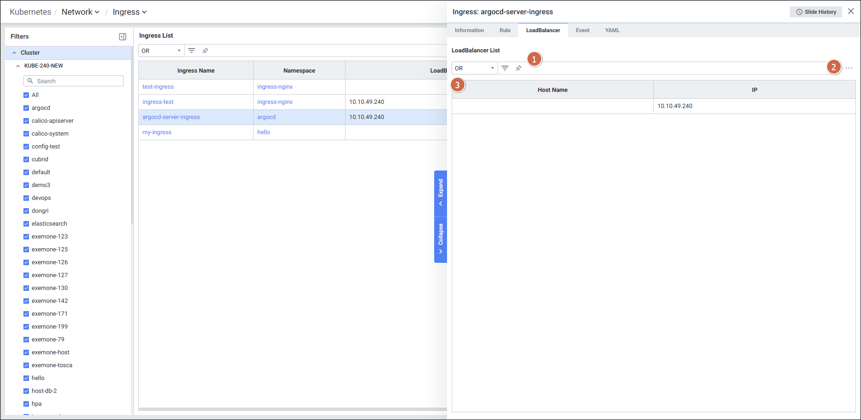Screen dimensions: 861x420
Task: Click the blue Collapse panel handle
Action: (x=441, y=239)
